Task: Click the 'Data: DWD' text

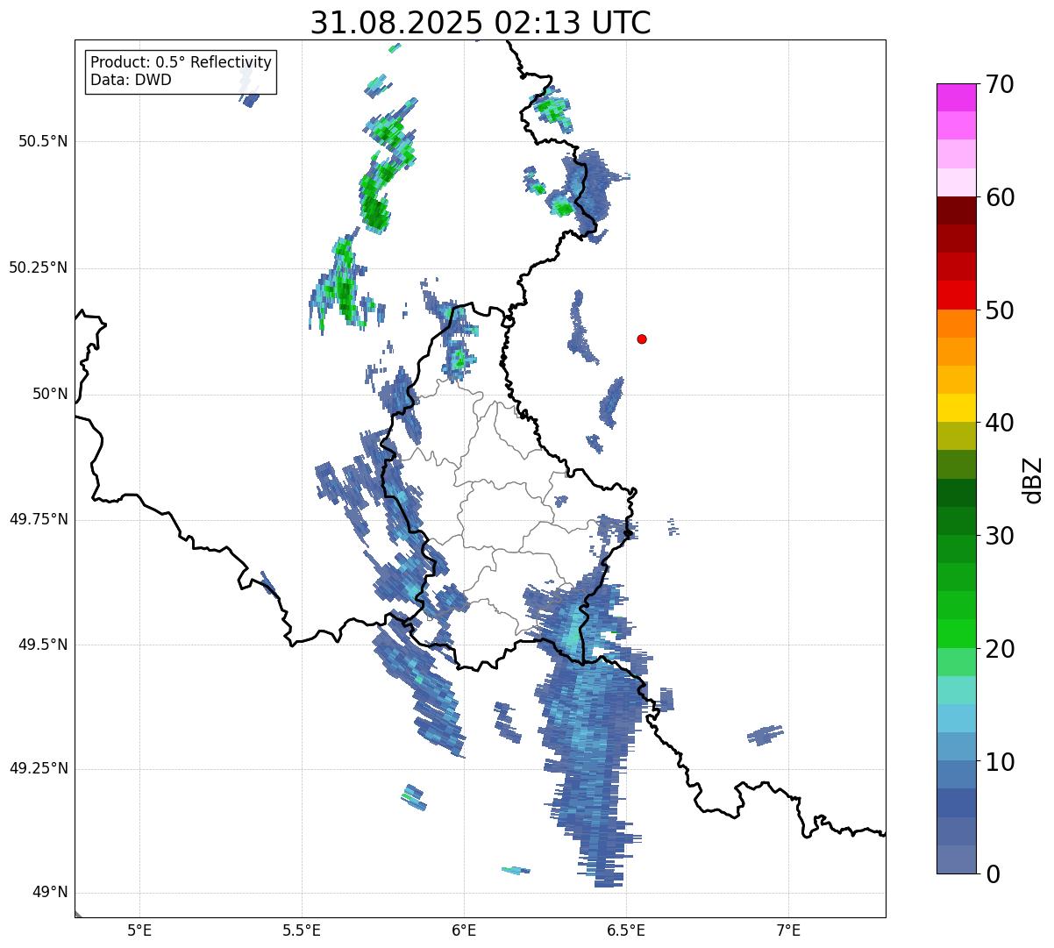Action: tap(131, 80)
